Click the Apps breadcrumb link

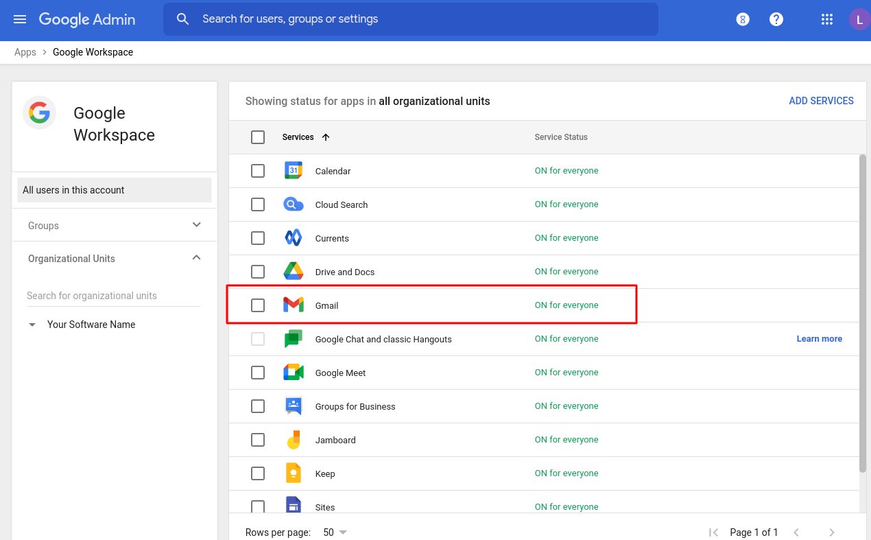click(25, 52)
